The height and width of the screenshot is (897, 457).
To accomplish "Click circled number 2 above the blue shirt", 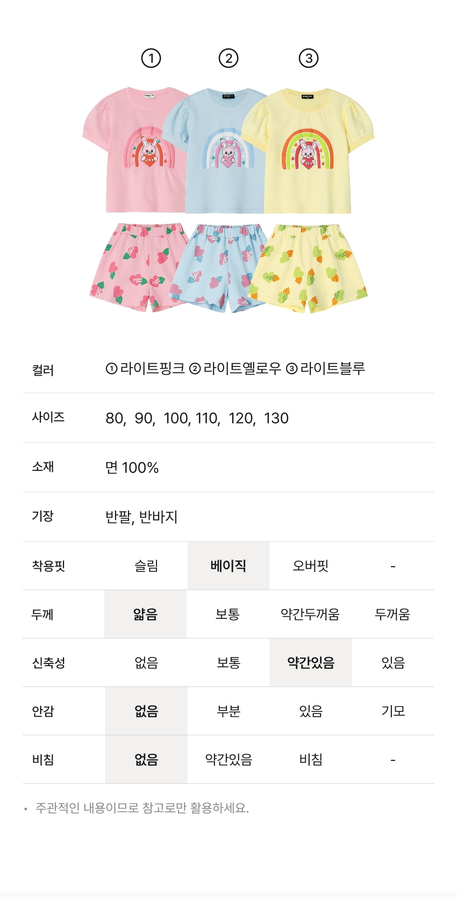I will pos(228,58).
